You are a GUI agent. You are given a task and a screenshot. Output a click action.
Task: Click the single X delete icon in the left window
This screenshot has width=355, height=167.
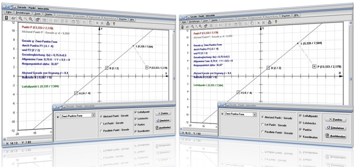coord(97,23)
